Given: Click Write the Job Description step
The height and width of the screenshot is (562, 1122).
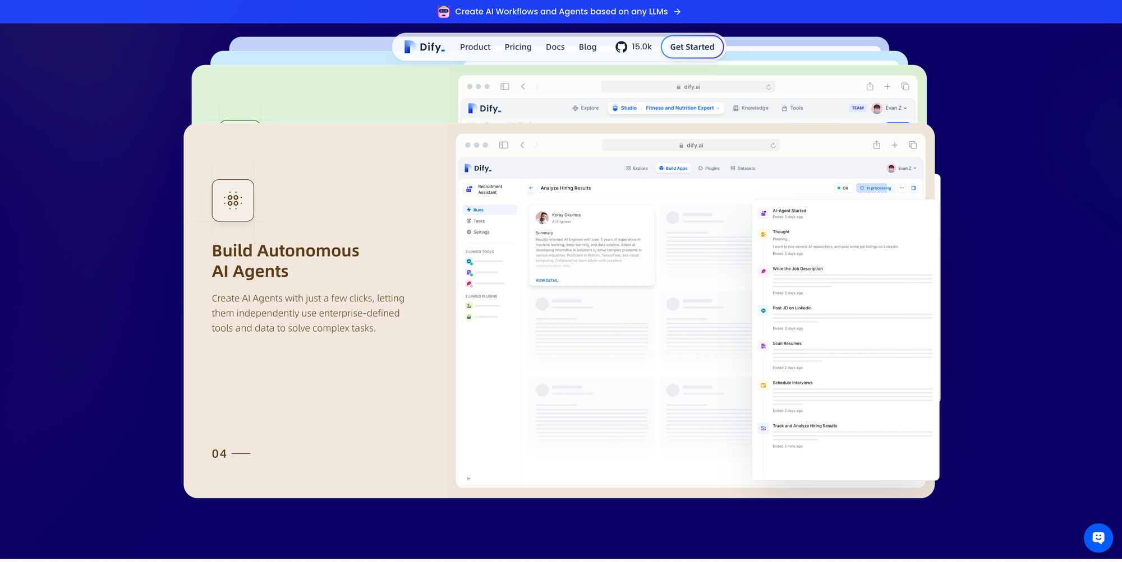Looking at the screenshot, I should [797, 270].
